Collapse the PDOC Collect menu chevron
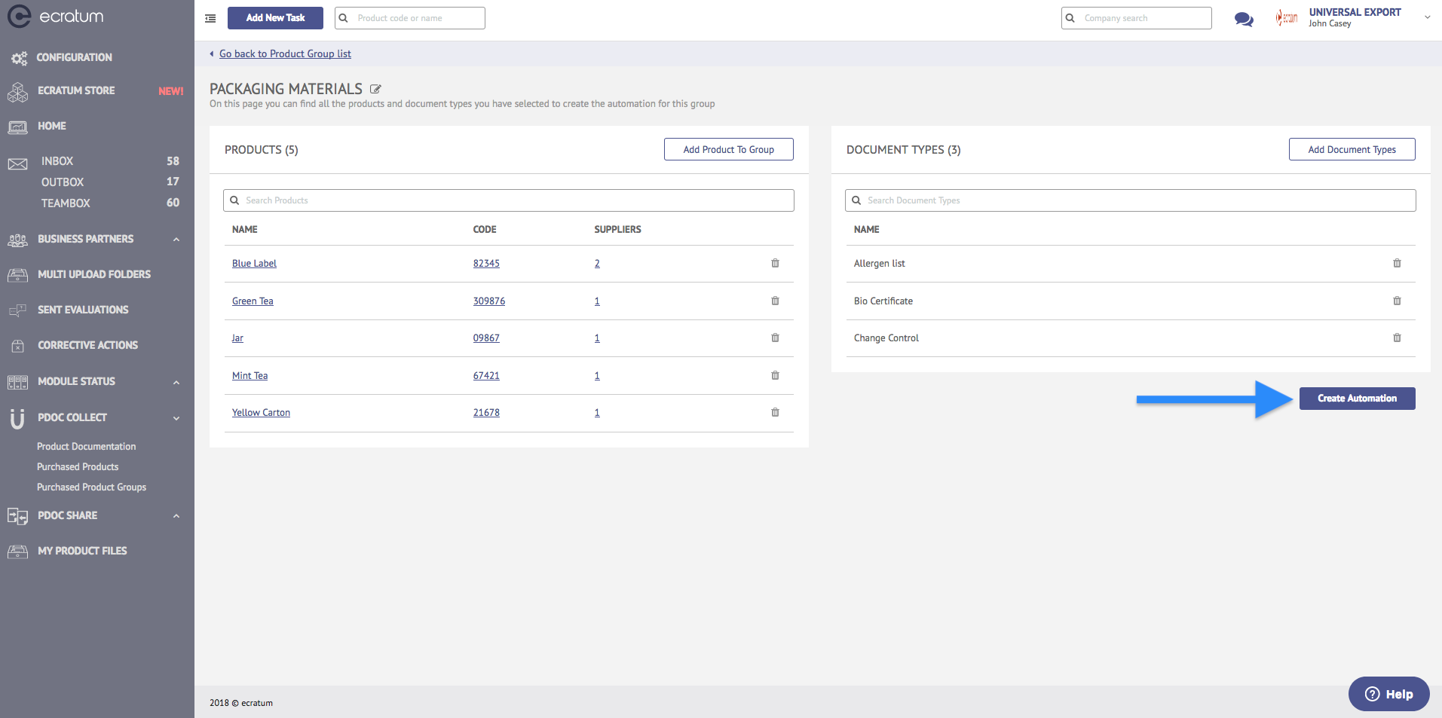Image resolution: width=1442 pixels, height=718 pixels. (x=176, y=418)
